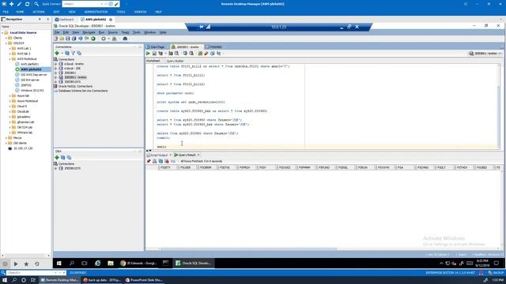Click the Clear eraser icon in the worksheet toolbar

coord(206,54)
